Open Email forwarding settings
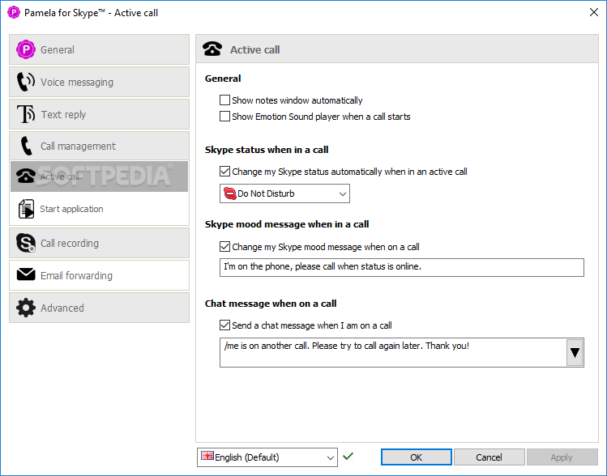Image resolution: width=607 pixels, height=476 pixels. click(x=99, y=275)
